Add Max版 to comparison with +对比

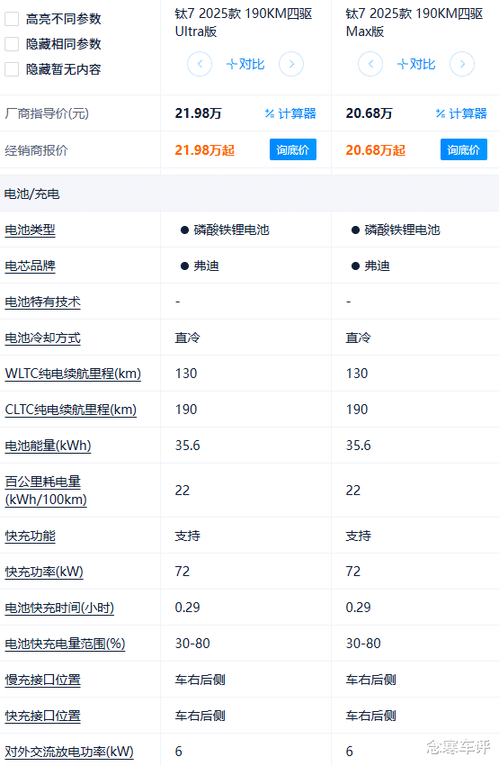[416, 64]
